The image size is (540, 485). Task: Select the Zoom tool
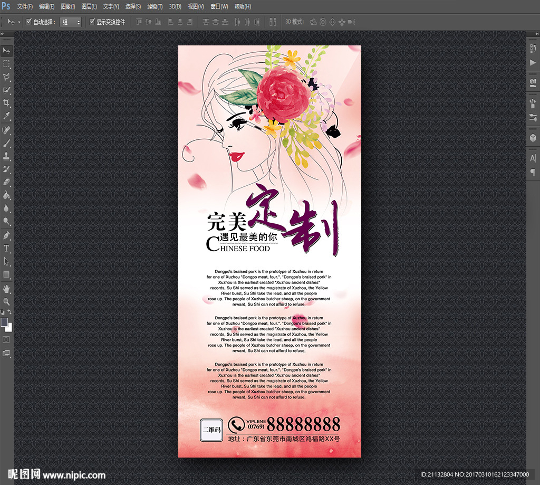(x=6, y=302)
